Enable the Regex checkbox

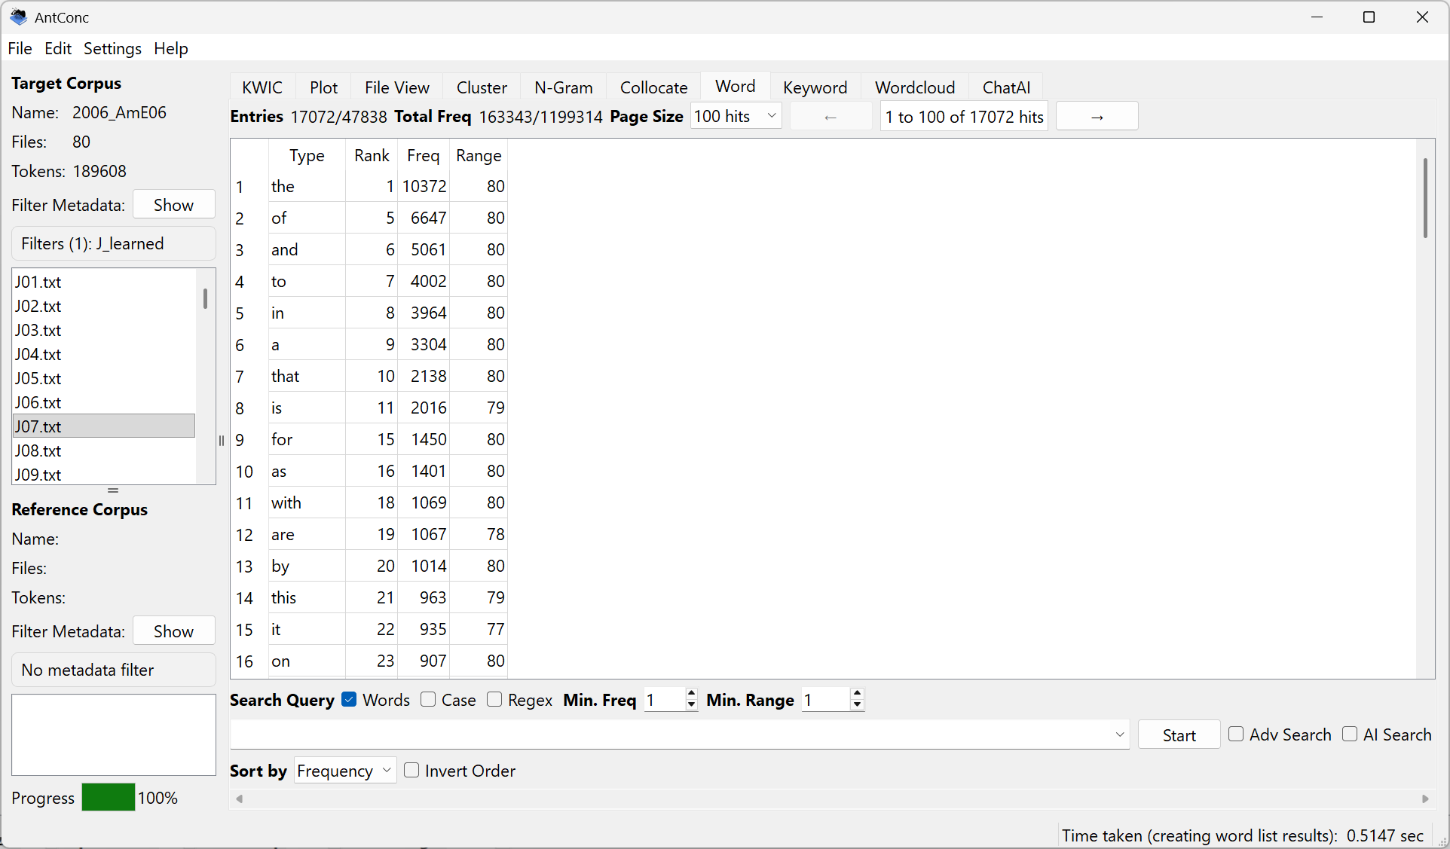coord(494,700)
